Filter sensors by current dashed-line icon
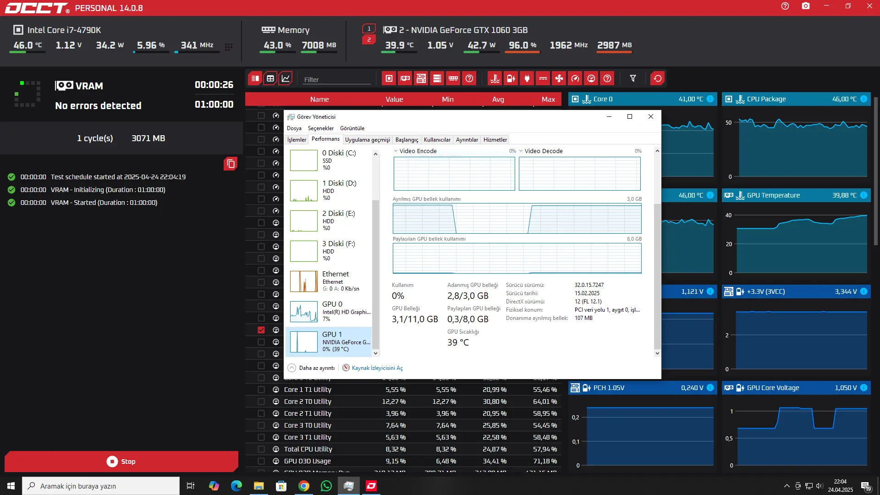 tap(543, 78)
